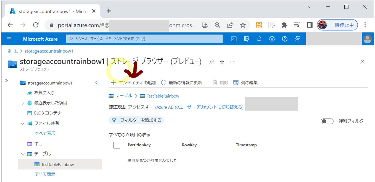Reload the page in Chrome
Screen dimensions: 375x182
coord(36,25)
